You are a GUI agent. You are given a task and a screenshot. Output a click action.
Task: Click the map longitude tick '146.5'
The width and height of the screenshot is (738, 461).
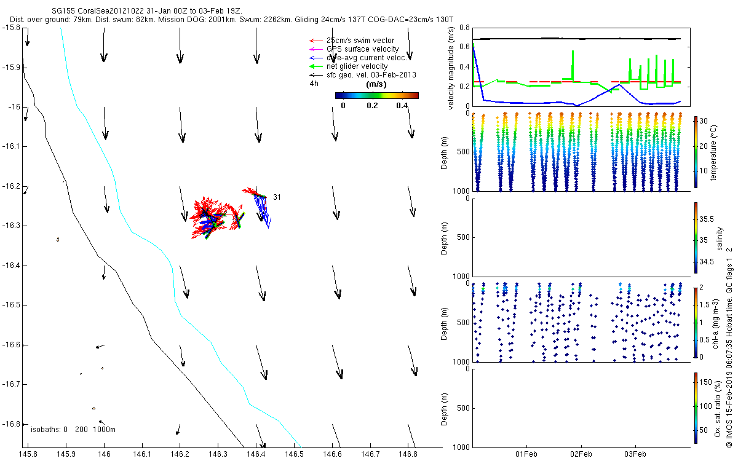tap(295, 454)
